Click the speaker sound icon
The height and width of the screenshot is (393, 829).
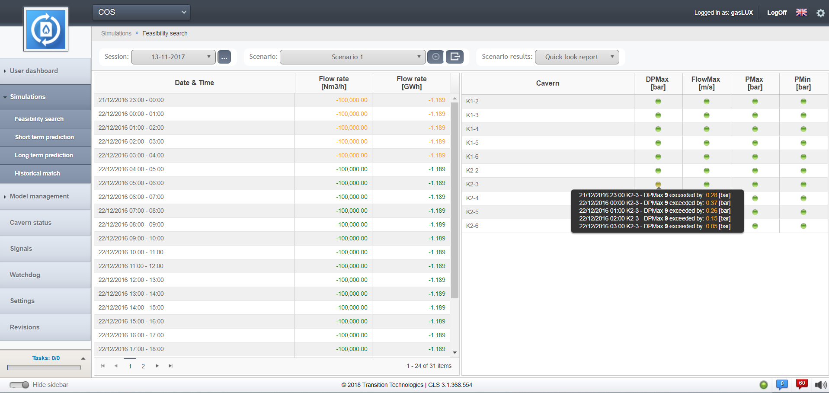pos(820,385)
